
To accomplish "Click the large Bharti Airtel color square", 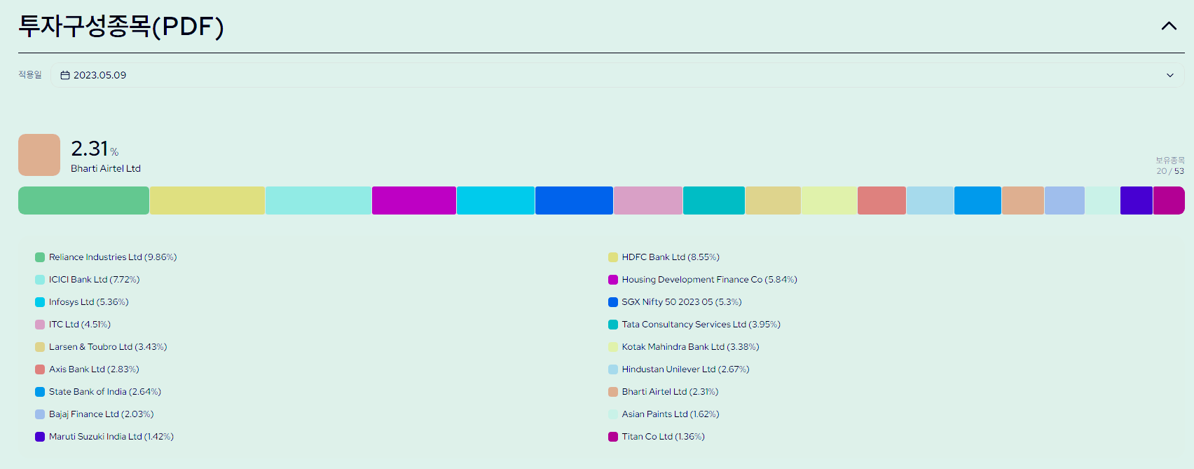I will tap(39, 155).
